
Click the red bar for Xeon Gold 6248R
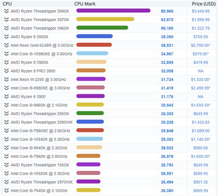94,45
